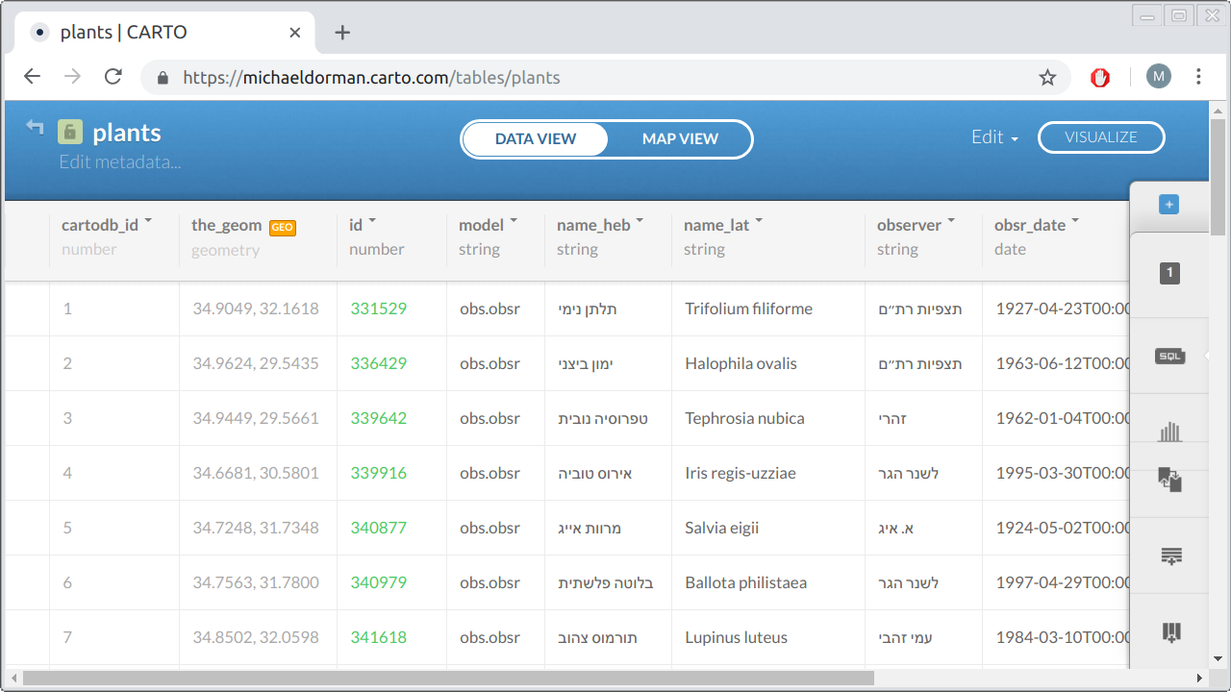Click the back arrow beside plants title
The height and width of the screenshot is (692, 1231).
coord(35,127)
